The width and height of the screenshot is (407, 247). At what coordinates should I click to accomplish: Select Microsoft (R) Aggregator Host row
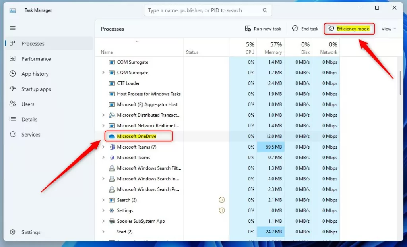coord(218,104)
